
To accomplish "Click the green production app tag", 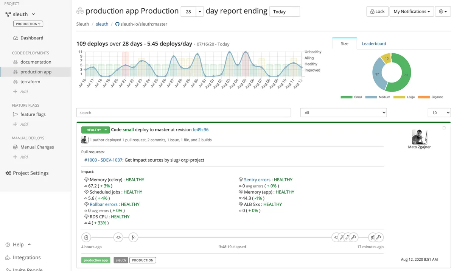I will coord(96,260).
